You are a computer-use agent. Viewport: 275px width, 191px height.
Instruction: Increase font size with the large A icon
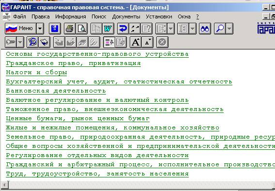[x=136, y=42]
